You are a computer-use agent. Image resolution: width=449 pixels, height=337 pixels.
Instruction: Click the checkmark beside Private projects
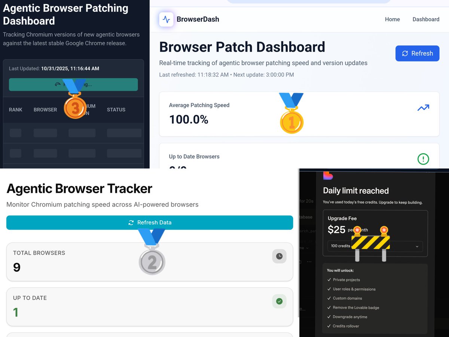tap(329, 280)
